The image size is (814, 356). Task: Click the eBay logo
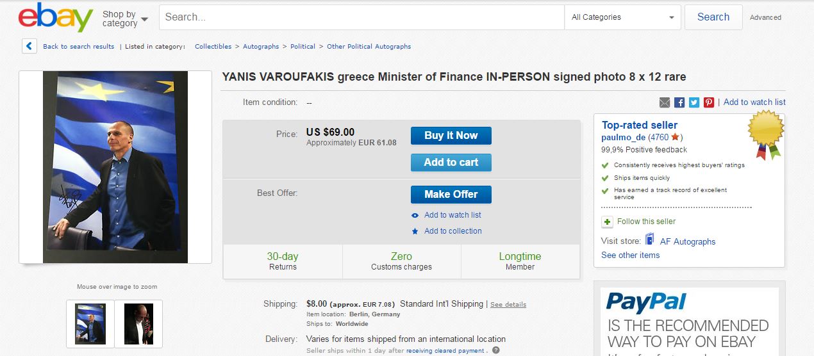[x=56, y=17]
